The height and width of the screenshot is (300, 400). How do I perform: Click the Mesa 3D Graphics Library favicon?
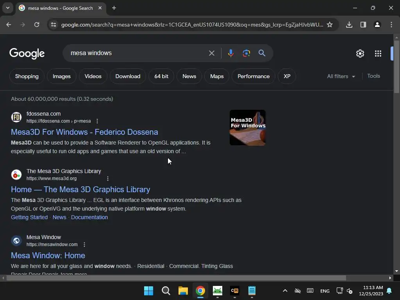point(16,175)
